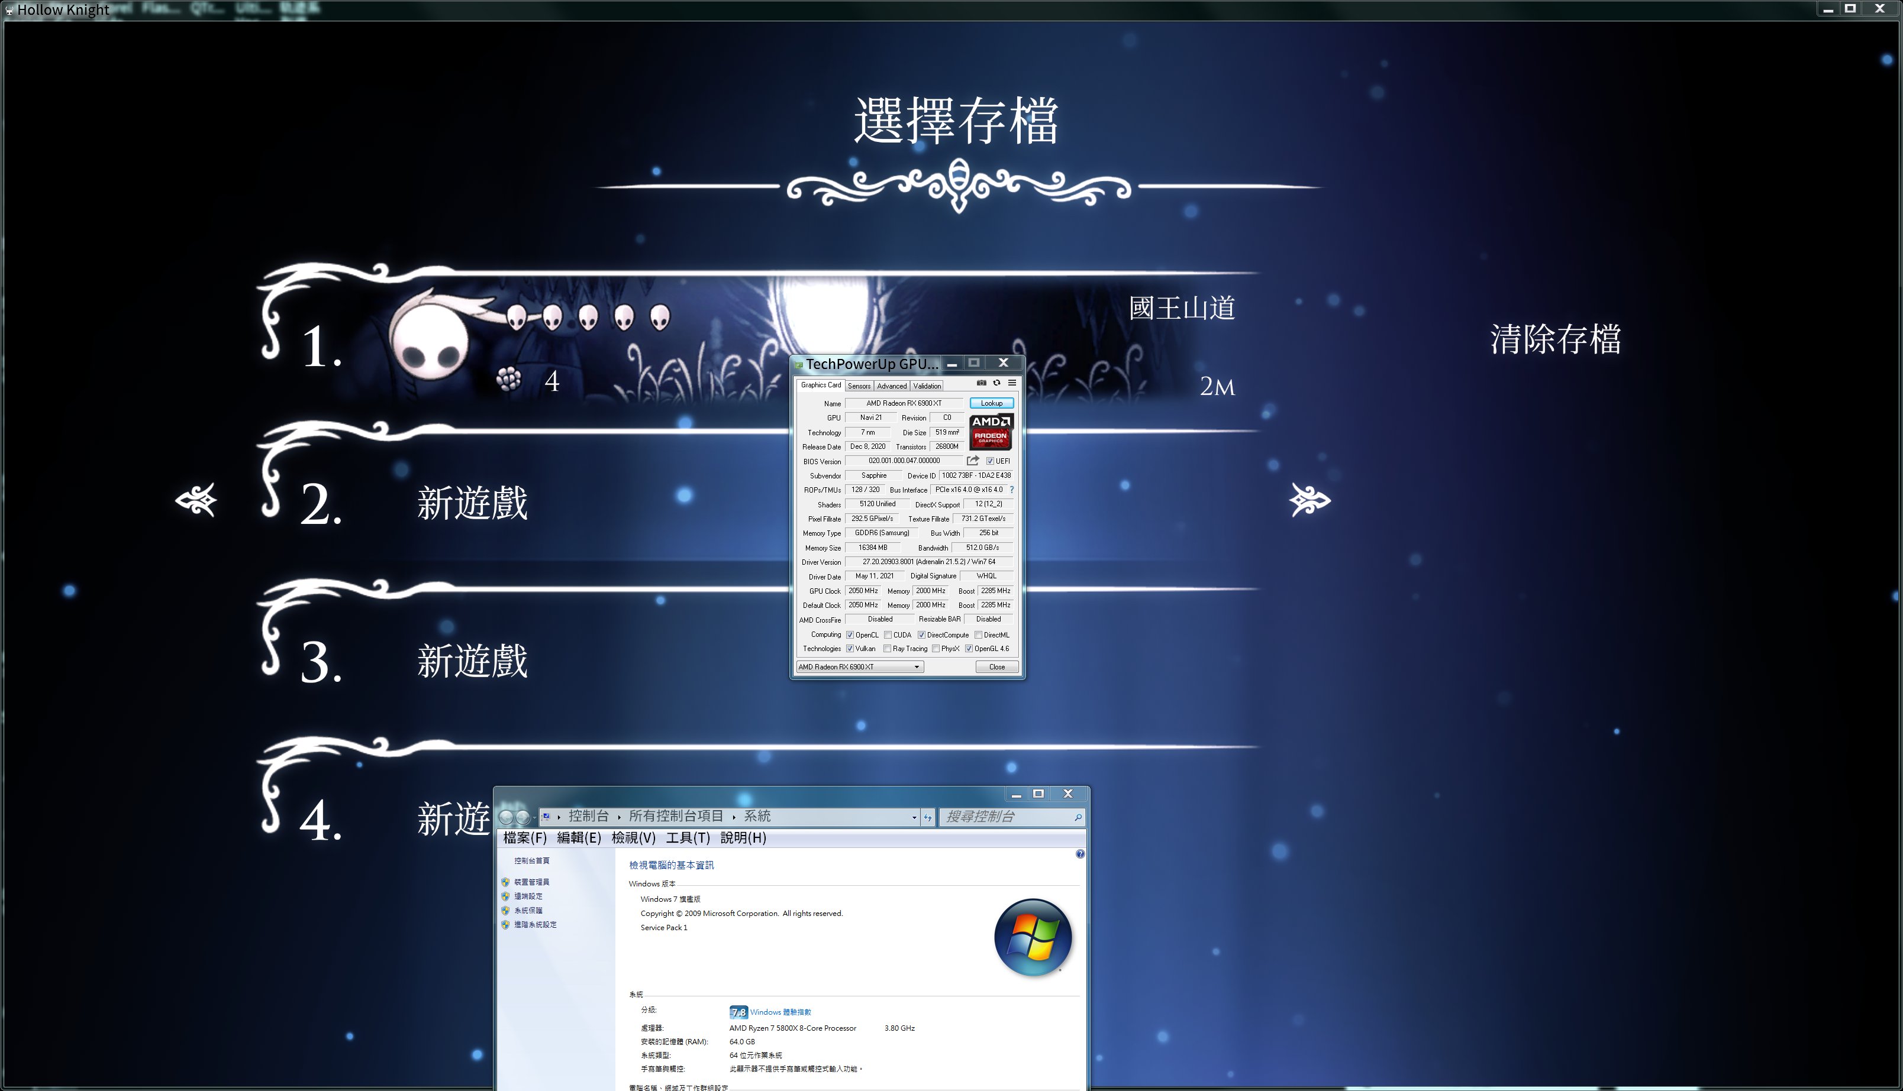Toggle the Ray Tracing checkbox
Screen dimensions: 1903x1091
(887, 649)
